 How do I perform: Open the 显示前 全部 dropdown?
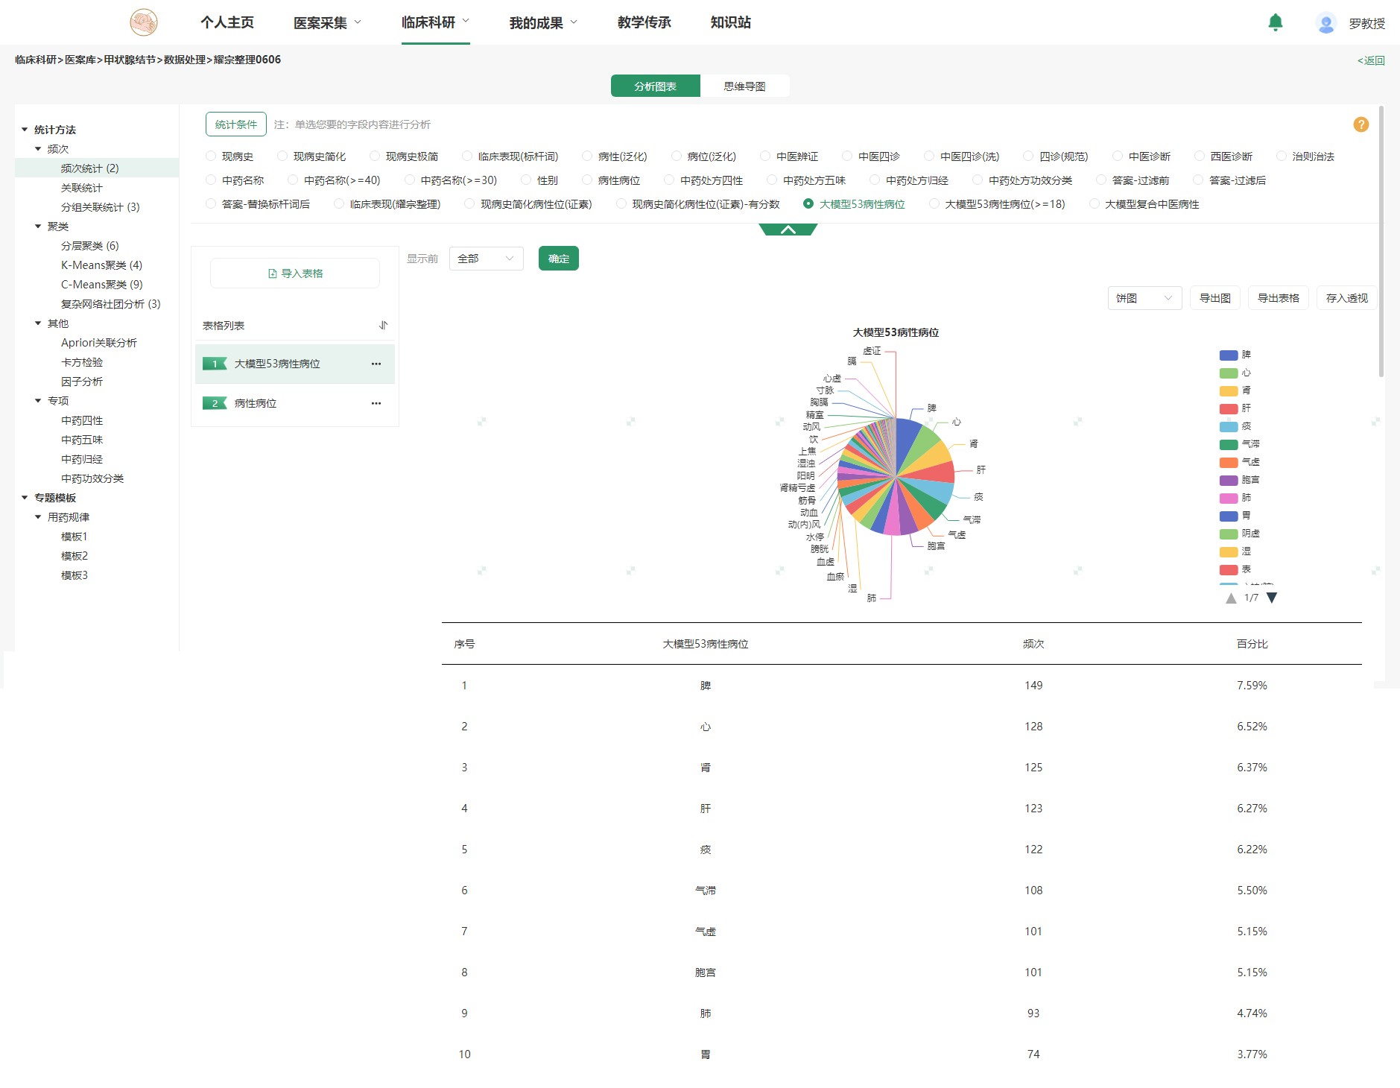486,259
